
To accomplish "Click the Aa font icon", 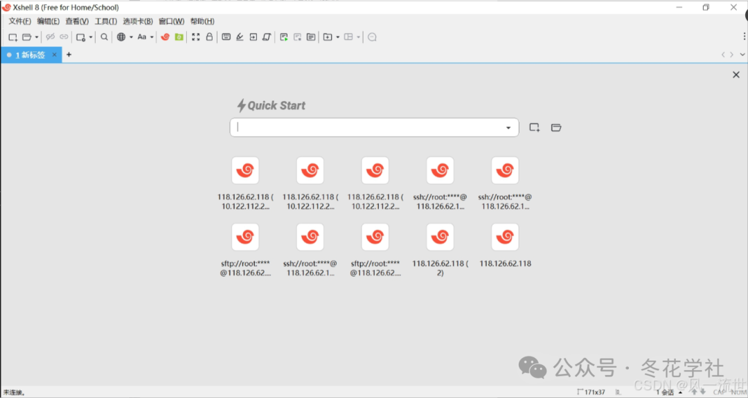I will point(142,37).
